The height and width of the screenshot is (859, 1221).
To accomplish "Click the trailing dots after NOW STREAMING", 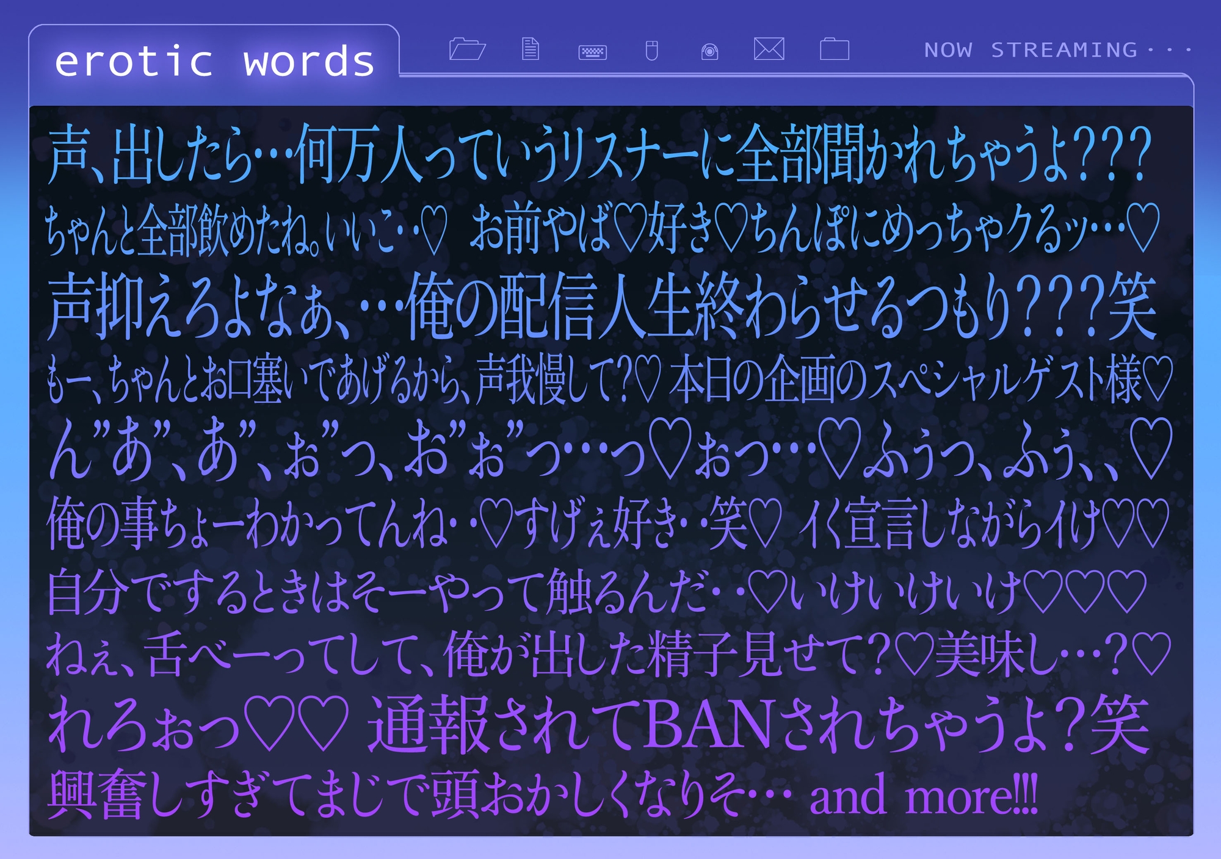I will tap(1170, 50).
